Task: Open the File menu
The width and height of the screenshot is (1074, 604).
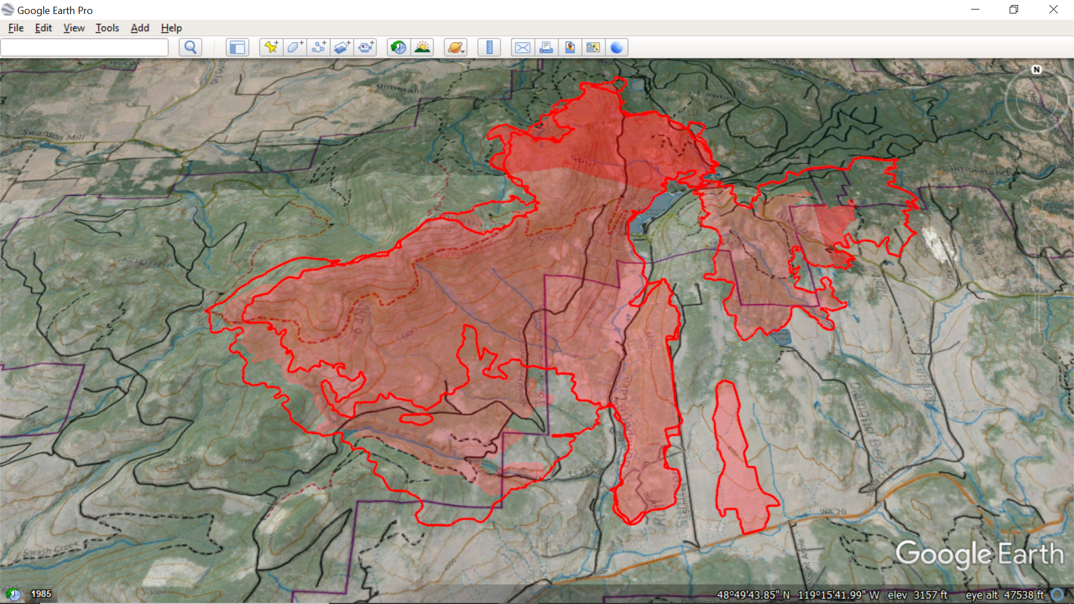Action: coord(16,28)
